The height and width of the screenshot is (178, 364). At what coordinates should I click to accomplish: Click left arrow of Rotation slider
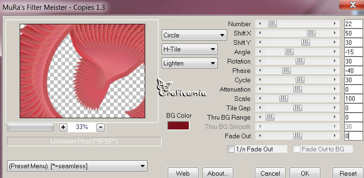[260, 61]
